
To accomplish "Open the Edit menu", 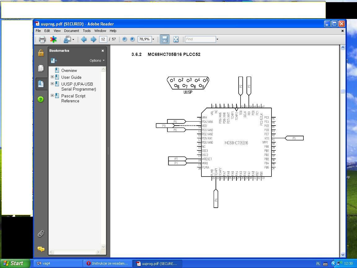I will click(x=47, y=31).
